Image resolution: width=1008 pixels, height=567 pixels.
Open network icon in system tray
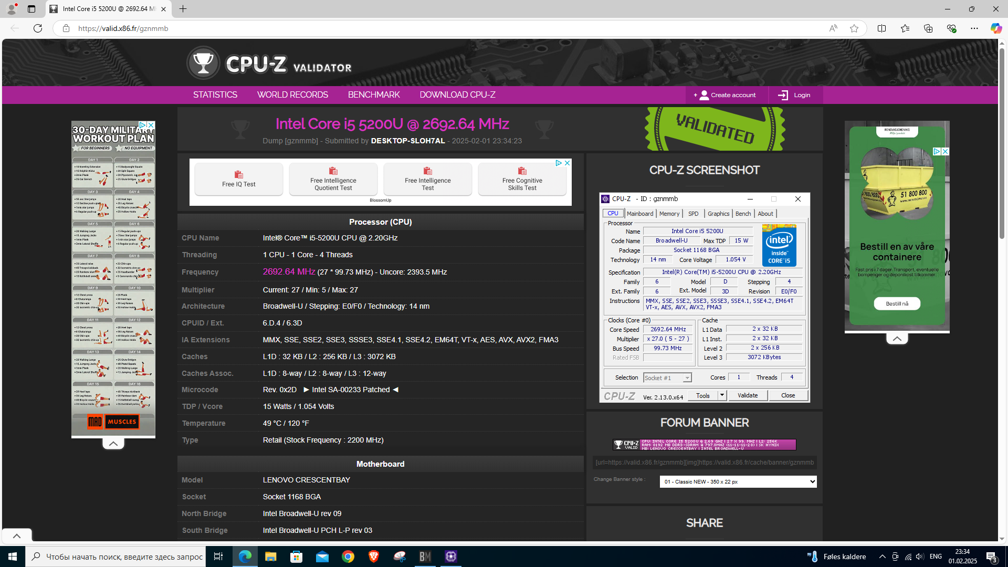click(x=908, y=556)
